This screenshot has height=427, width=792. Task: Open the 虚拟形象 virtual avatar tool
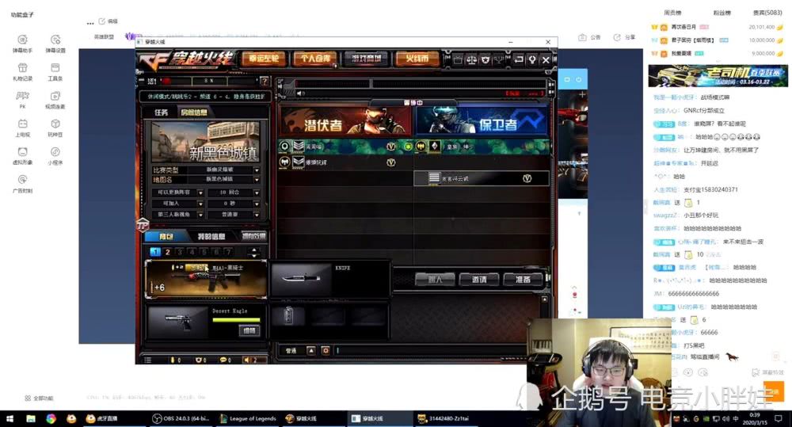(22, 155)
